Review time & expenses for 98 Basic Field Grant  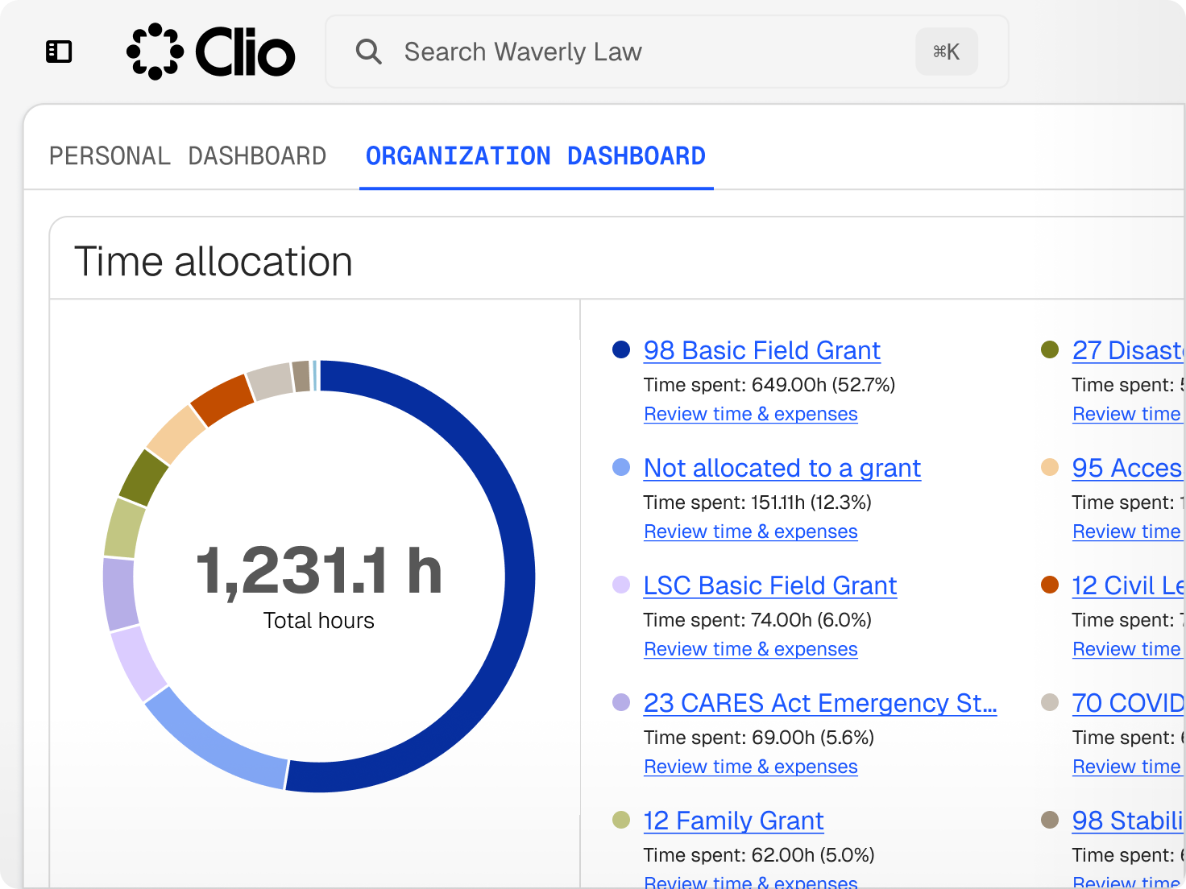click(751, 414)
